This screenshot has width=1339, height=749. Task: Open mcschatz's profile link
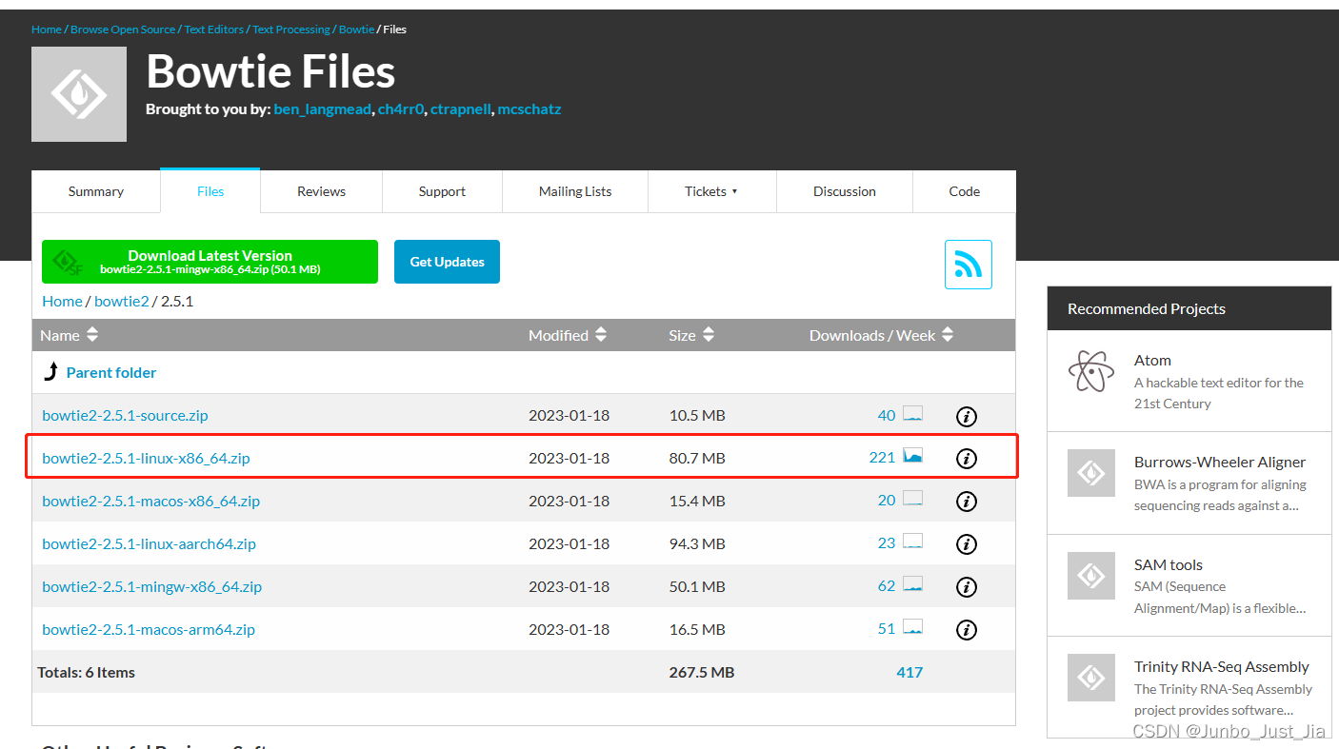pos(530,109)
